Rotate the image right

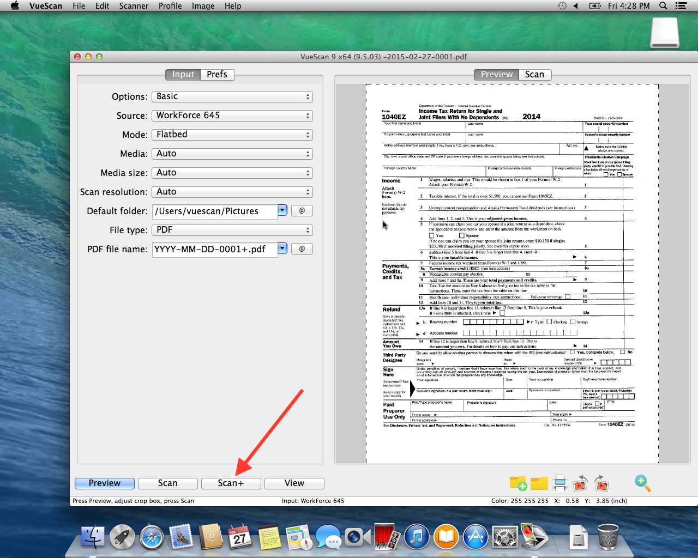coord(600,483)
